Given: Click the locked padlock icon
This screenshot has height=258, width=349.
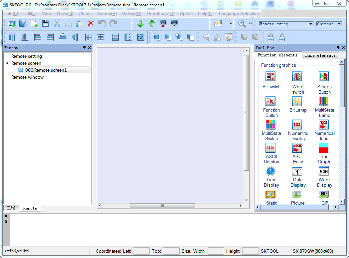Looking at the screenshot, I should click(270, 37).
